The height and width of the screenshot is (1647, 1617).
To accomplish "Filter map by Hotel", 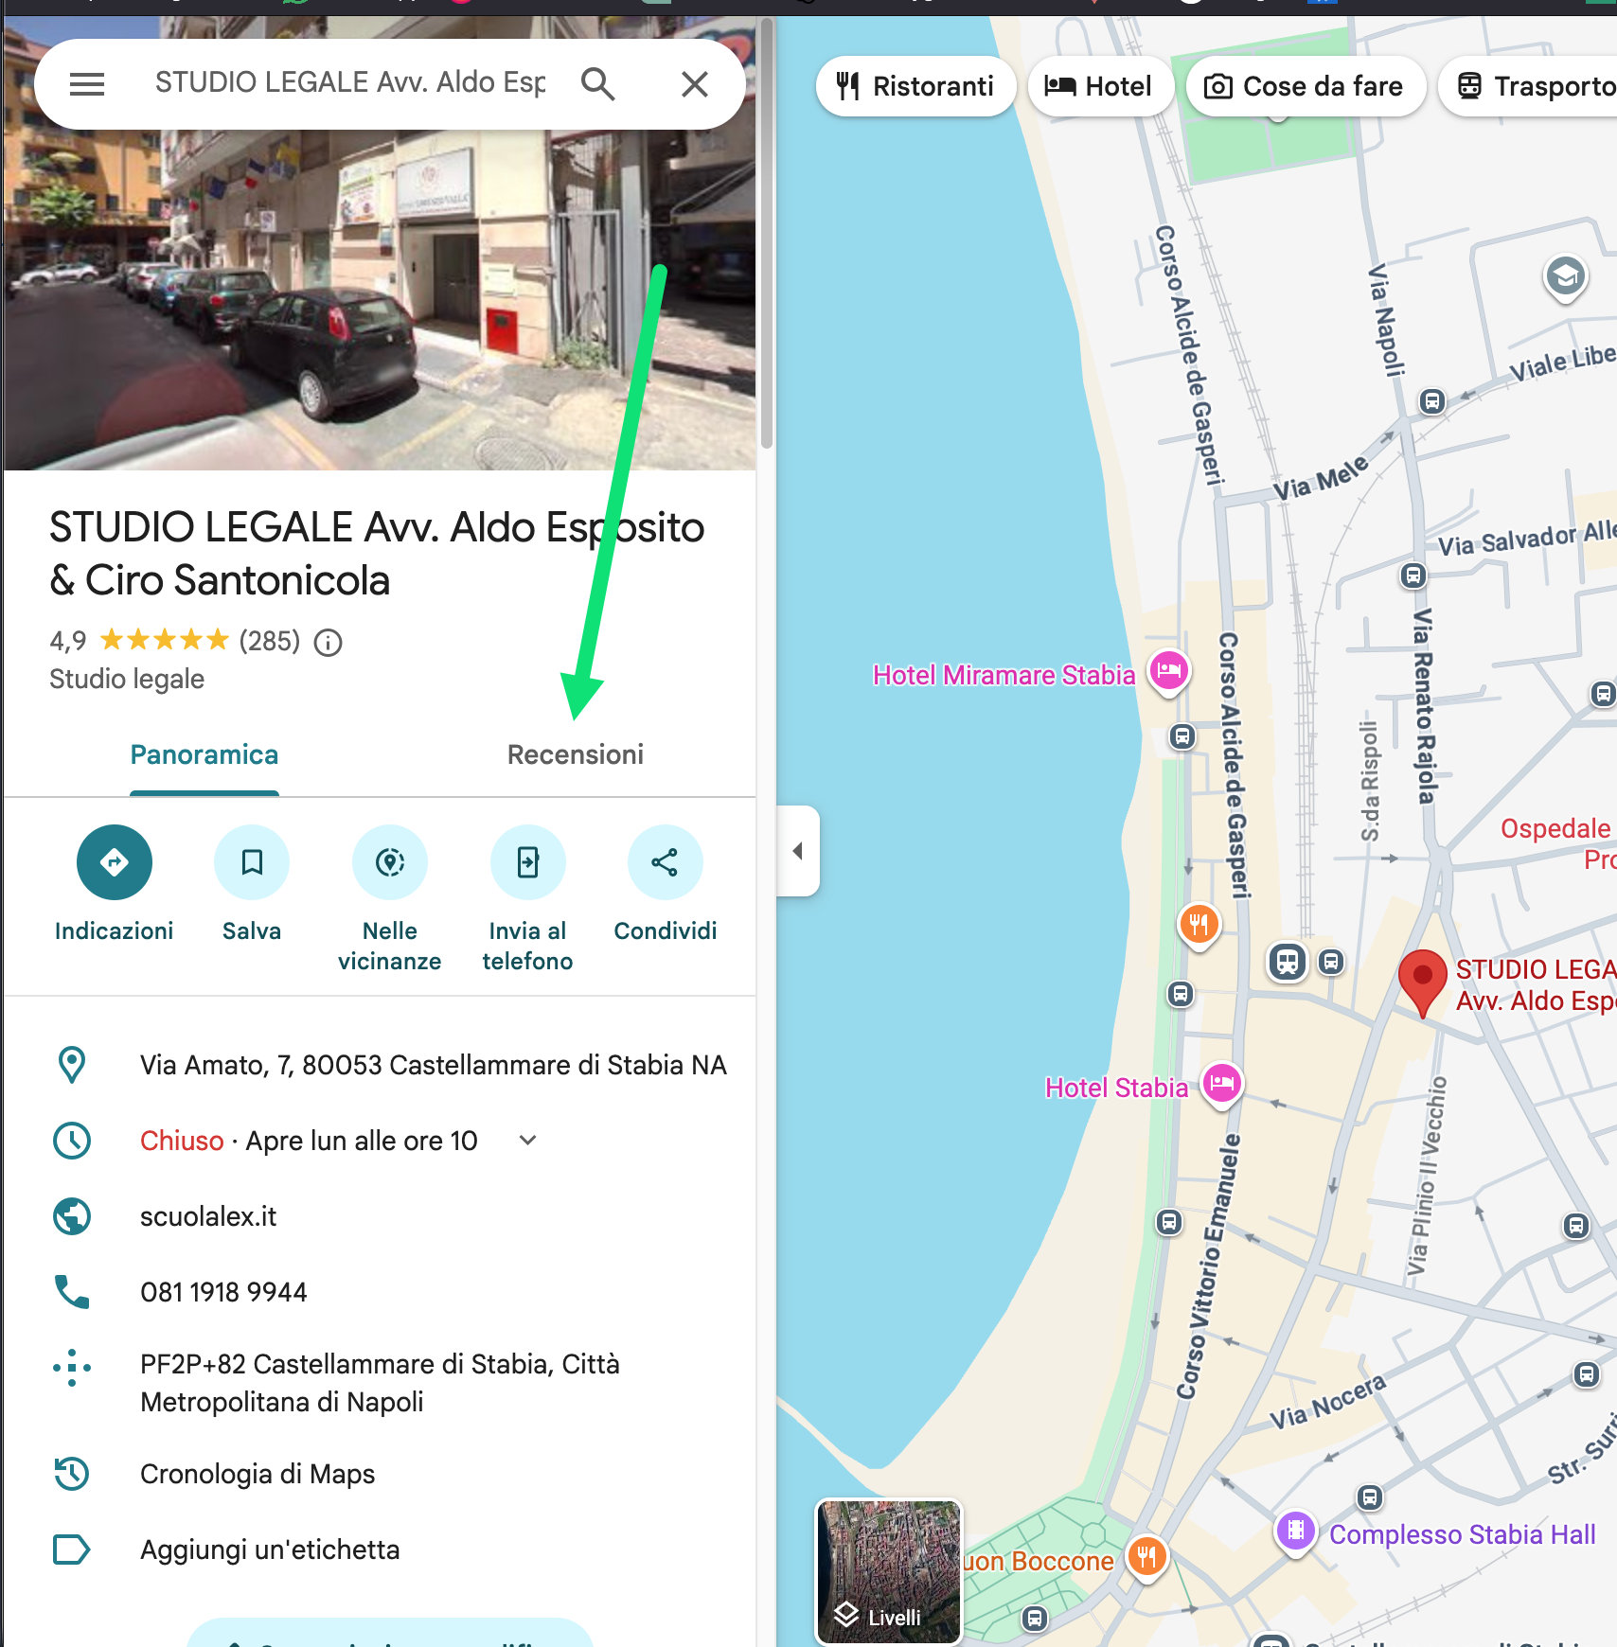I will pyautogui.click(x=1099, y=86).
